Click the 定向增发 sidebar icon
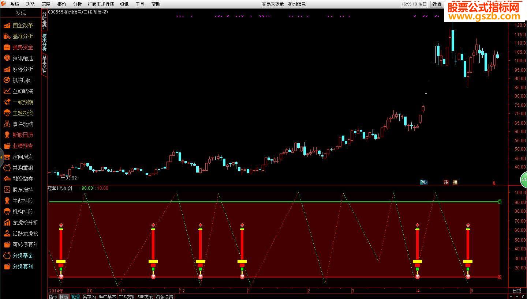This screenshot has height=299, width=527. 7,157
